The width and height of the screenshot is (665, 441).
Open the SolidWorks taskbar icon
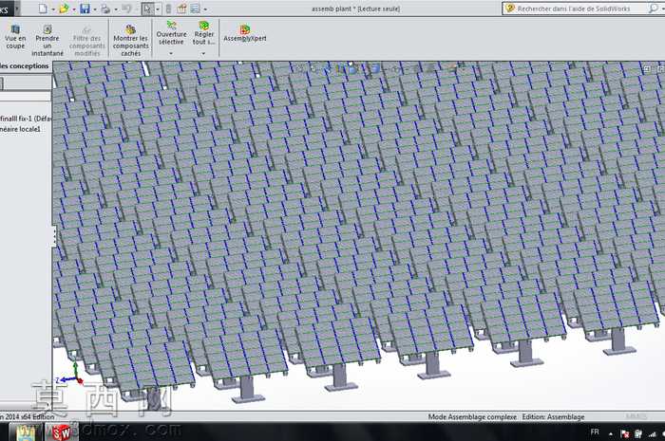(x=62, y=432)
